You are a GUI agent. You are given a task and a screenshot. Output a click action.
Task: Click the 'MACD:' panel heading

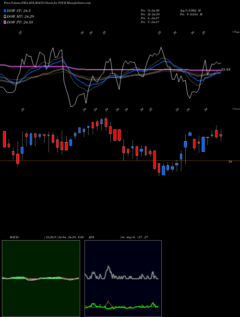[14, 237]
